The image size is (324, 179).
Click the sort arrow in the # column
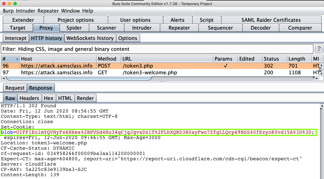17,59
